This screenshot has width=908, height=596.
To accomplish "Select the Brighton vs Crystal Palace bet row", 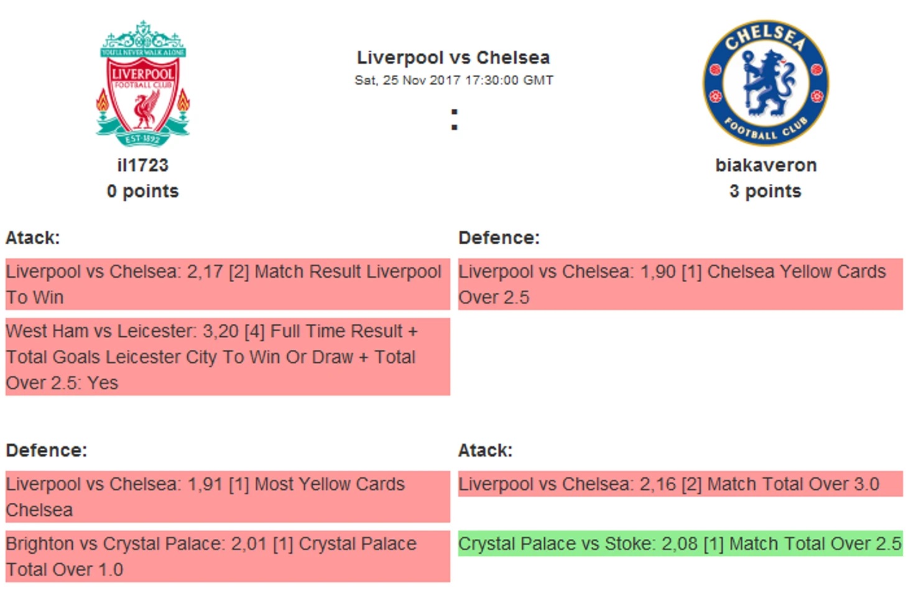I will click(228, 556).
